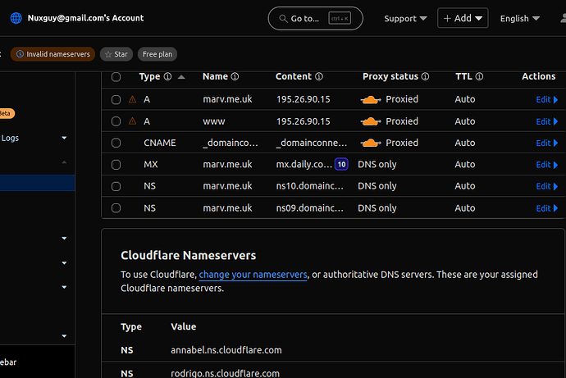Select the CNAME record checkbox
566x378 pixels.
click(116, 143)
